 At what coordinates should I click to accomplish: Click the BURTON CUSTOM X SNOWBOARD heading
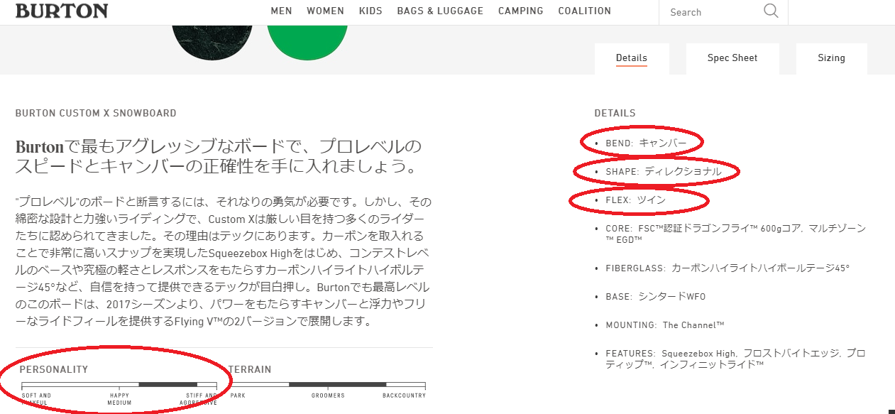[x=96, y=113]
